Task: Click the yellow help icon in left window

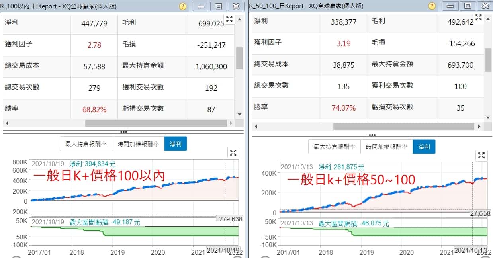Action: pos(183,6)
